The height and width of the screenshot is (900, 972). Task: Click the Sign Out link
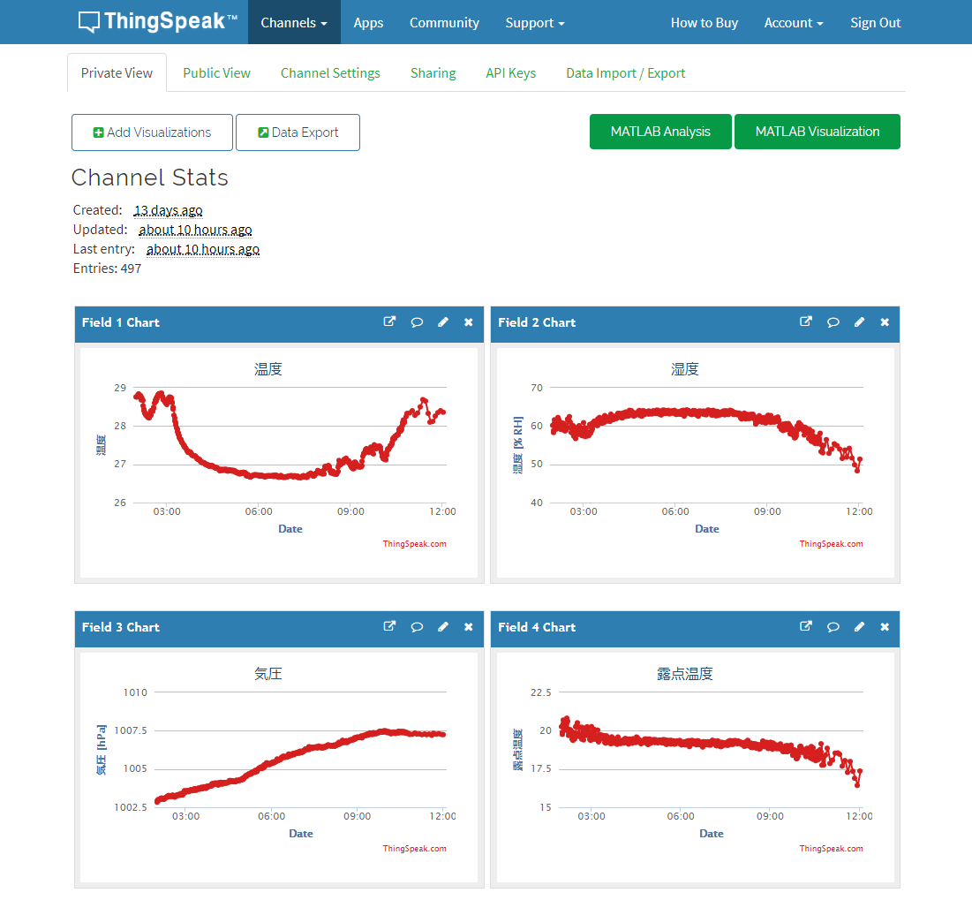point(875,23)
